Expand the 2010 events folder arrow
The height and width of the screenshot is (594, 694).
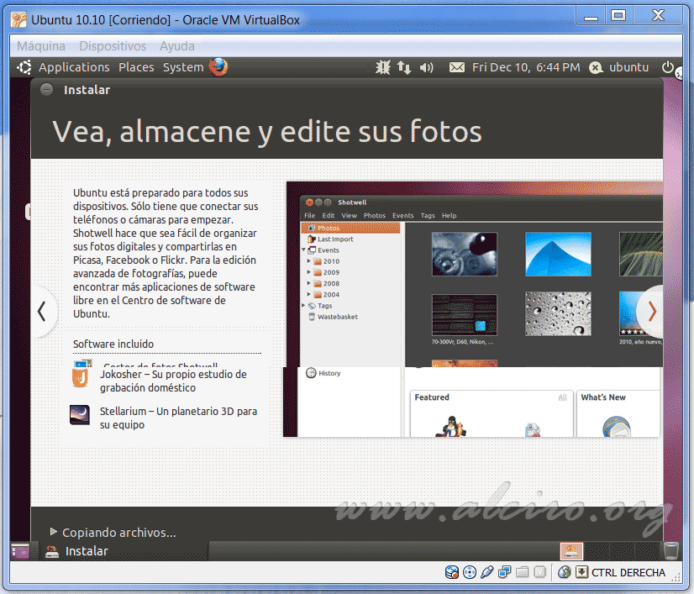pos(308,261)
